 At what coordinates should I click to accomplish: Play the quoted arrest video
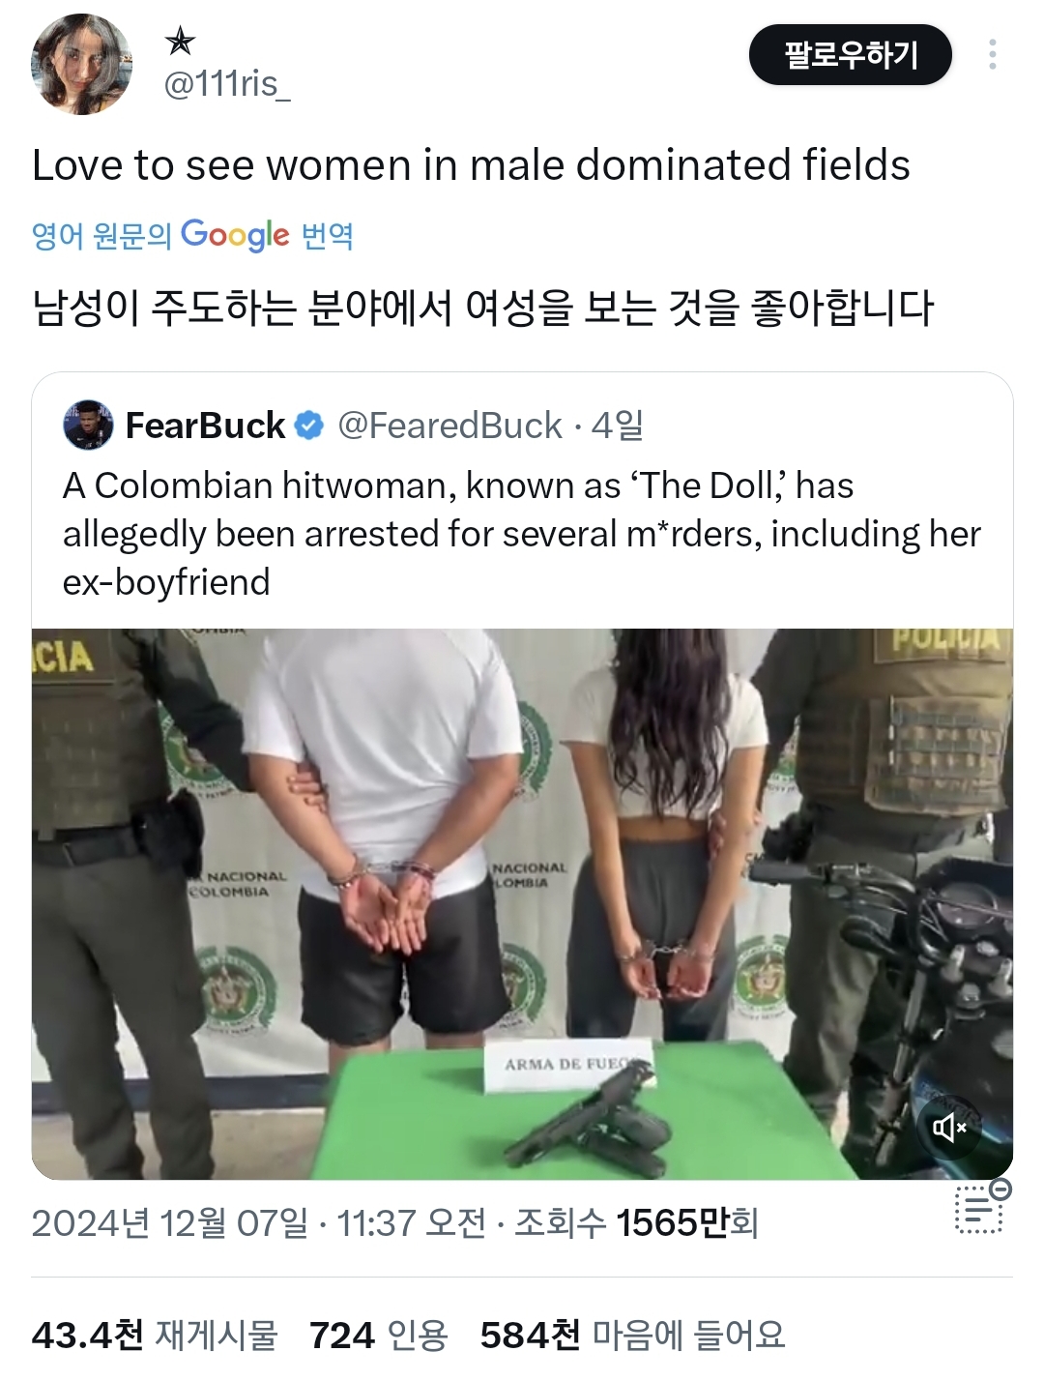click(522, 904)
